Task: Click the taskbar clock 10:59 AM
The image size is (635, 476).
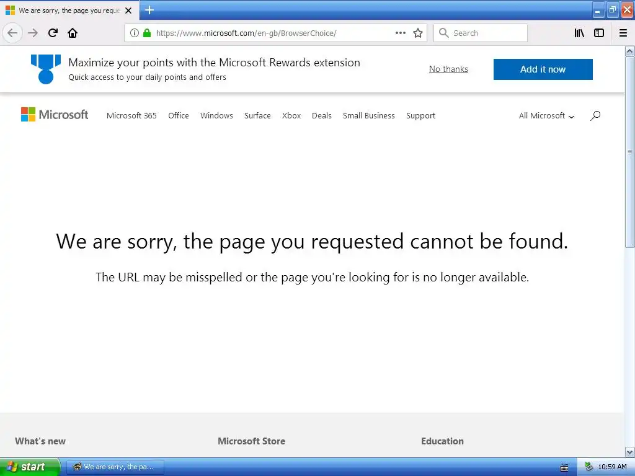Action: pyautogui.click(x=612, y=467)
